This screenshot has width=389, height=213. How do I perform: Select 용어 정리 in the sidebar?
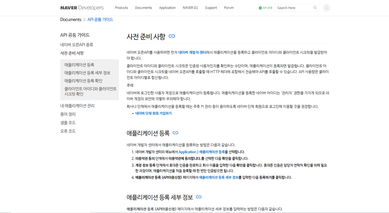click(x=68, y=114)
